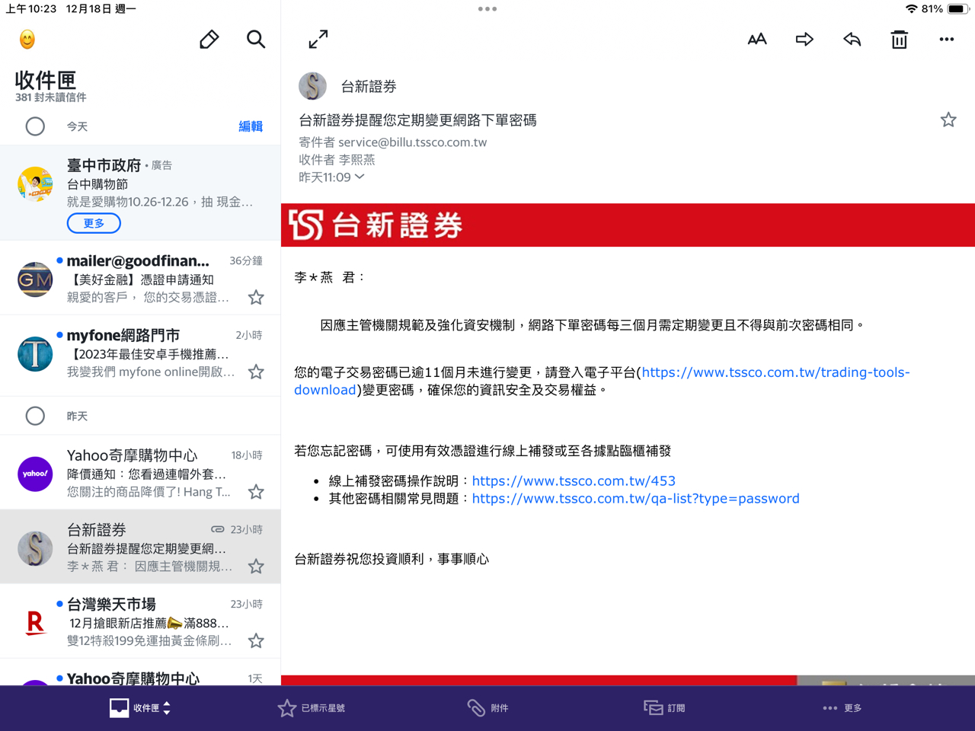Open the more options ellipsis in email toolbar
This screenshot has height=731, width=975.
tap(947, 40)
